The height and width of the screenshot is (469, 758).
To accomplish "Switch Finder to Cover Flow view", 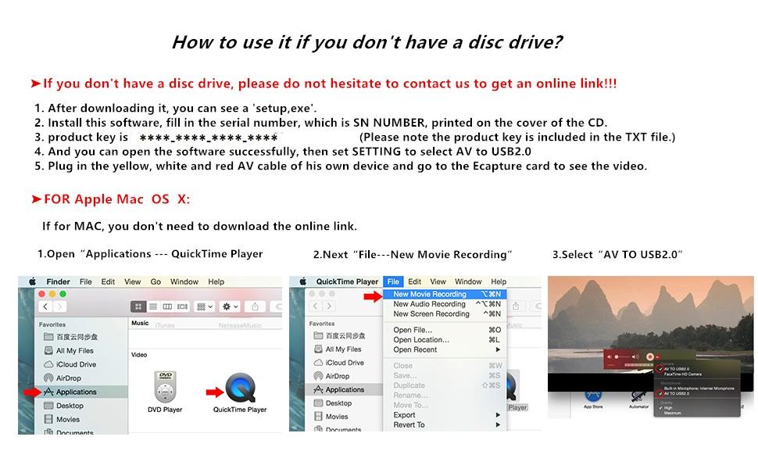I will [182, 306].
